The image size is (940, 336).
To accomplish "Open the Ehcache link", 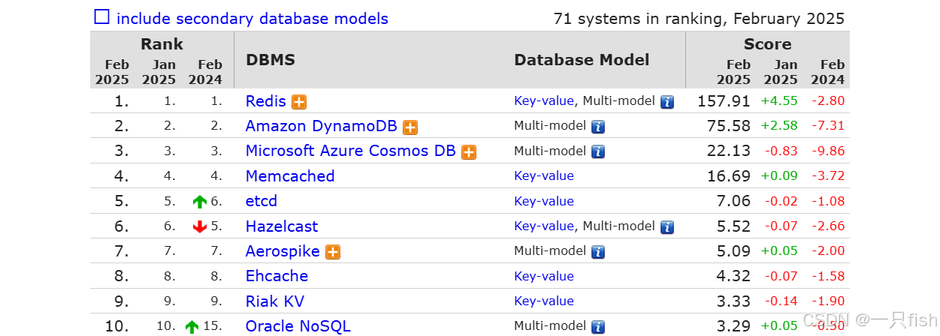I will 277,276.
